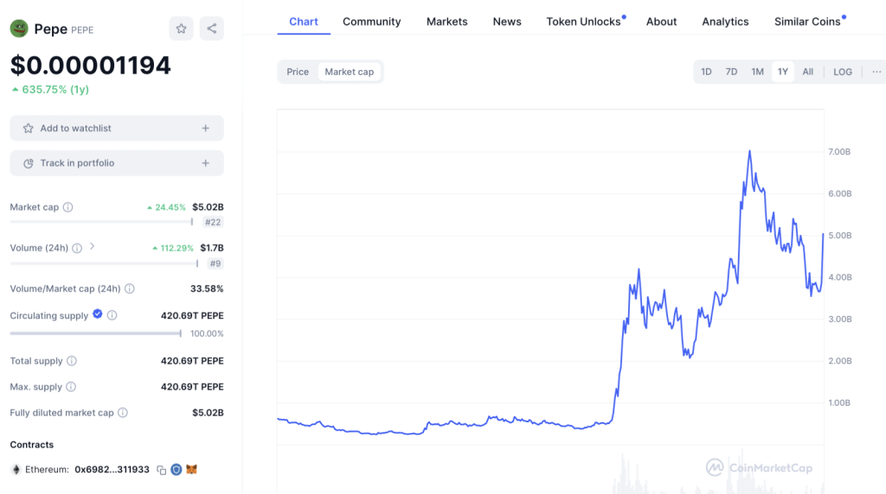The width and height of the screenshot is (886, 494).
Task: Select the 7D time range
Action: [731, 72]
